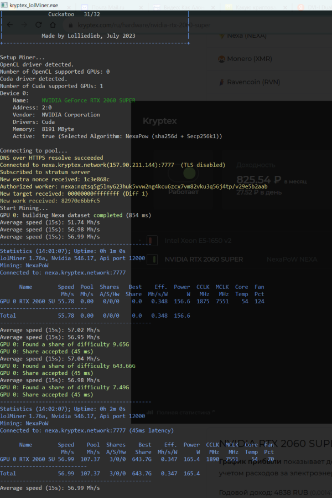Click the padlock icon in the address bar
Screen dimensions: 332x498
pyautogui.click(x=71, y=25)
